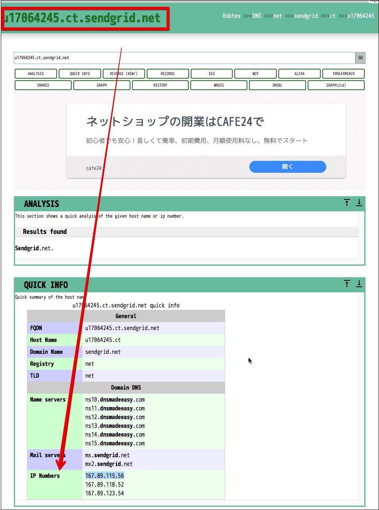
Task: Select the sendgrid breadcrumb link
Action: tap(306, 16)
